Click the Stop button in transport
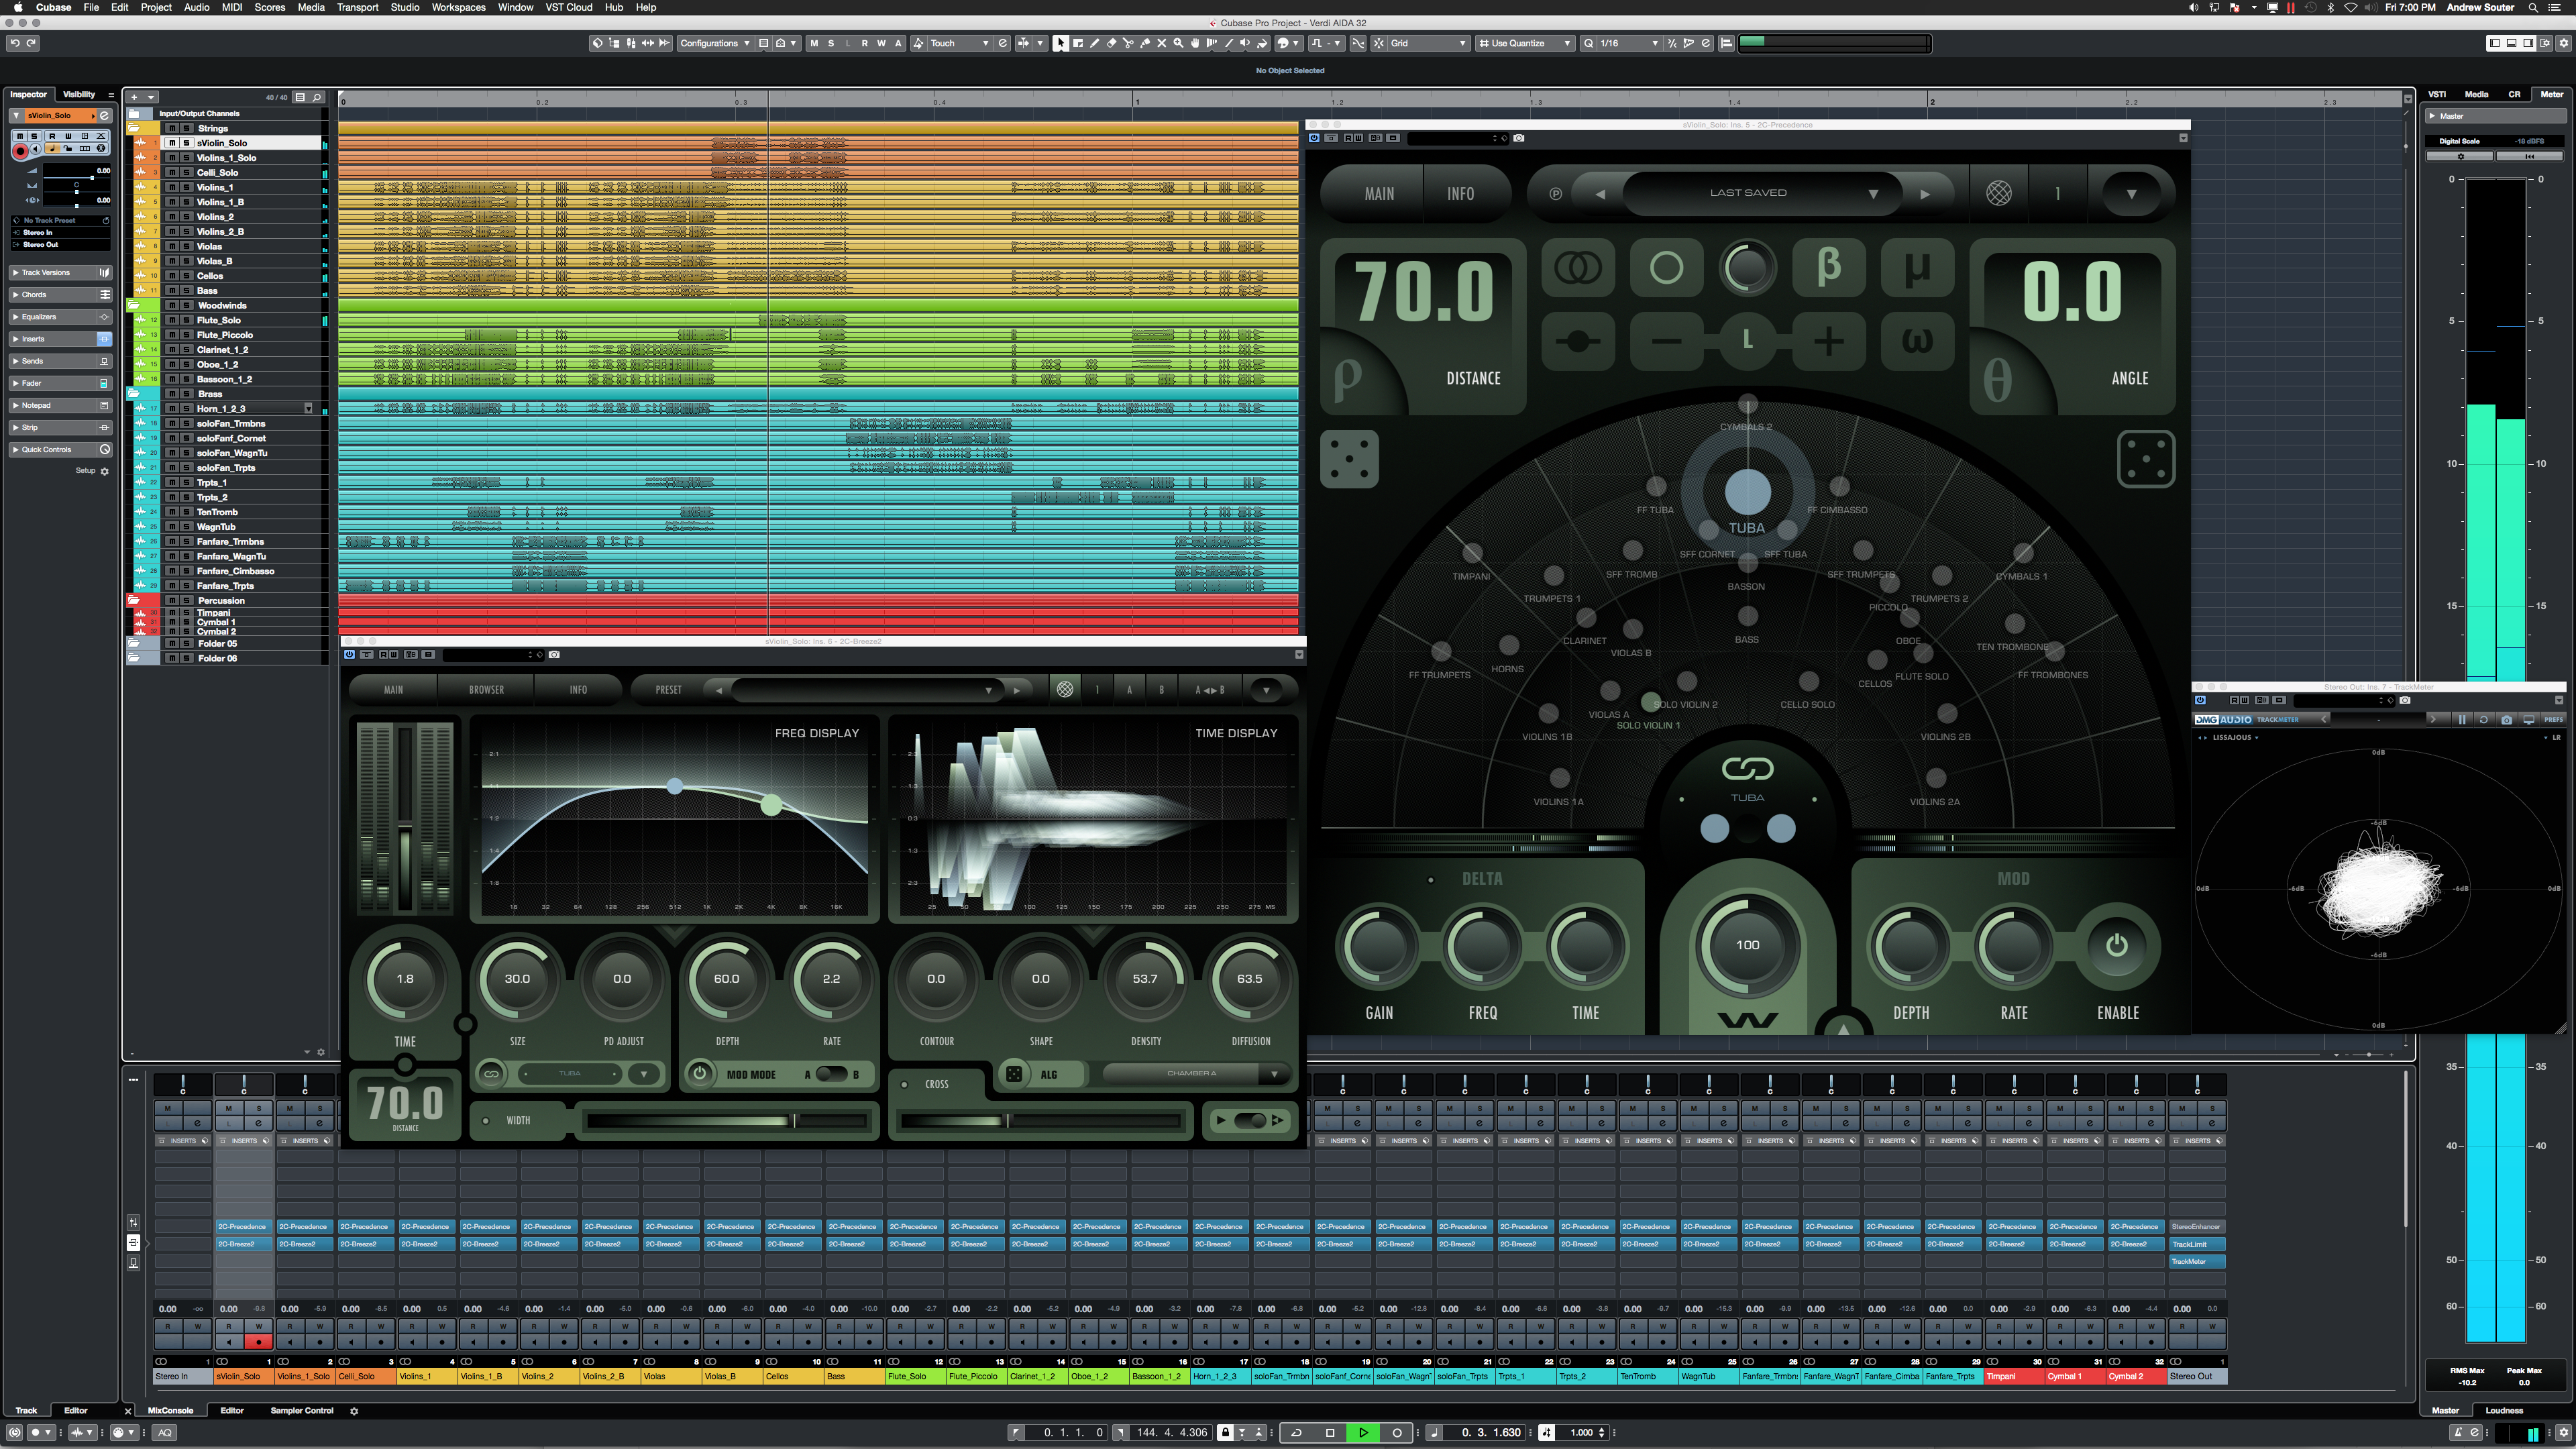Screen dimensions: 2576x1449 [x=1331, y=1432]
